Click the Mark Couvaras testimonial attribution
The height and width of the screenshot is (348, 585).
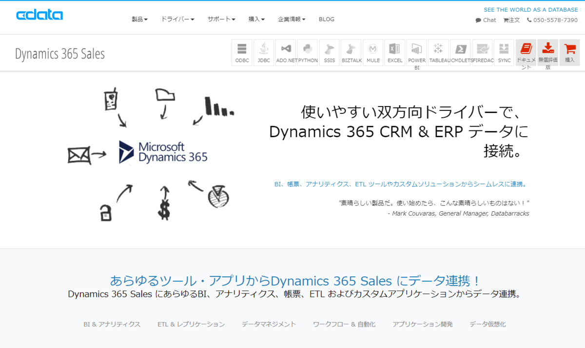(x=458, y=214)
